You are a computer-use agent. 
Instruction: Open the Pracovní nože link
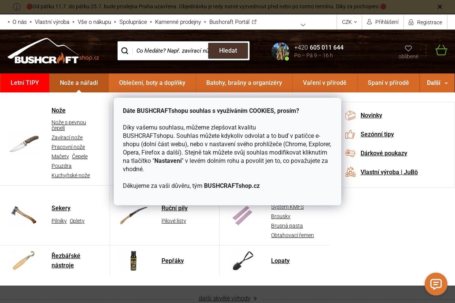click(68, 147)
